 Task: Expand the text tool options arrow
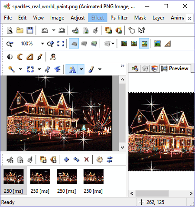81,69
